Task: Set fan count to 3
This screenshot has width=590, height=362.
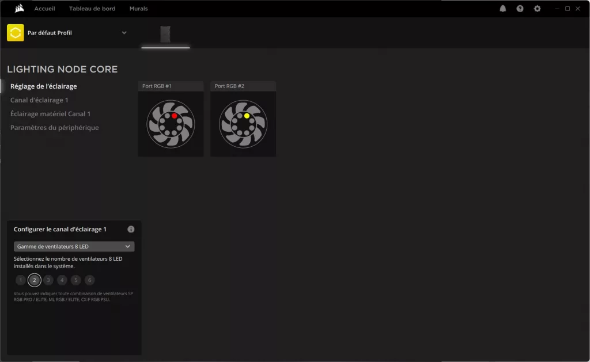Action: click(48, 280)
